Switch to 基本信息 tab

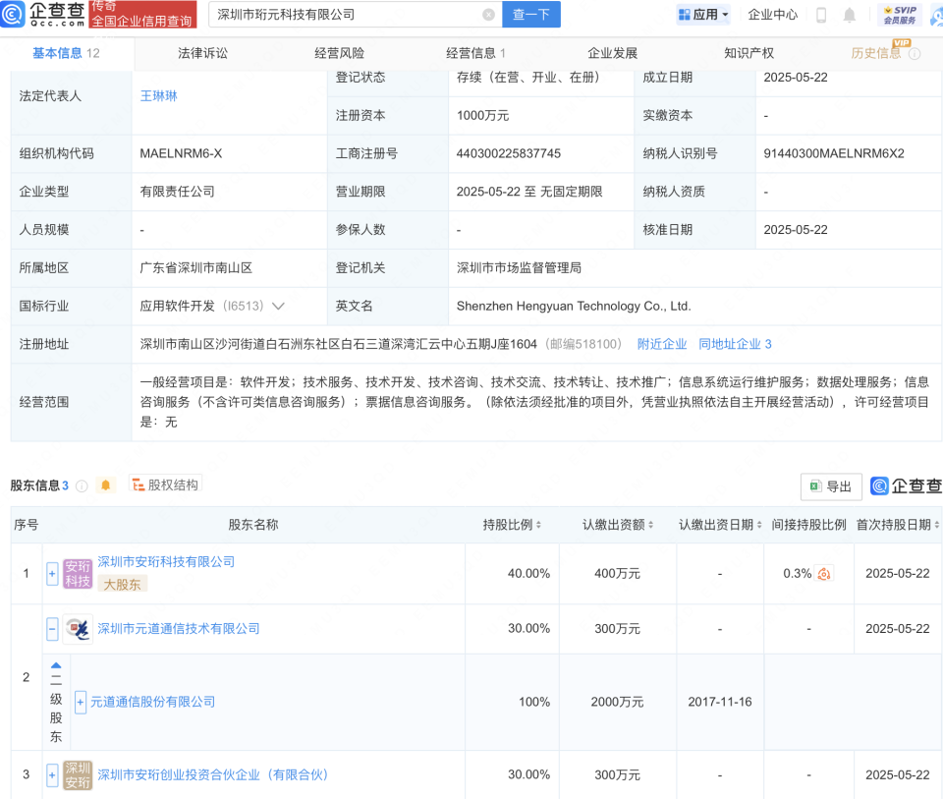tap(66, 53)
